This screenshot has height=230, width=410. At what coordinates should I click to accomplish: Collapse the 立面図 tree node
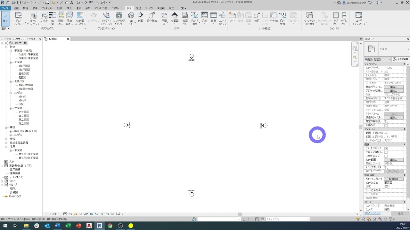[11, 108]
